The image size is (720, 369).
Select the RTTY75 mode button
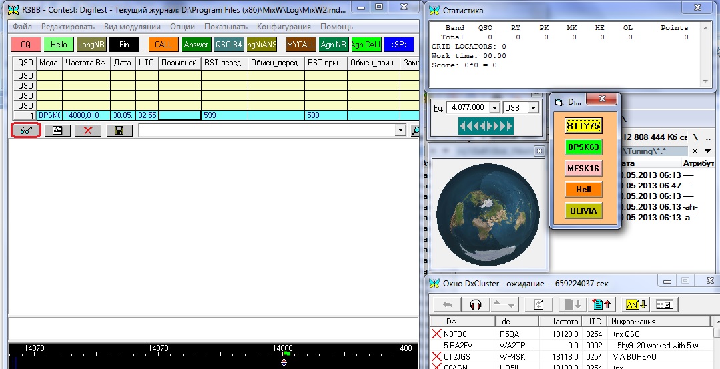pos(583,125)
